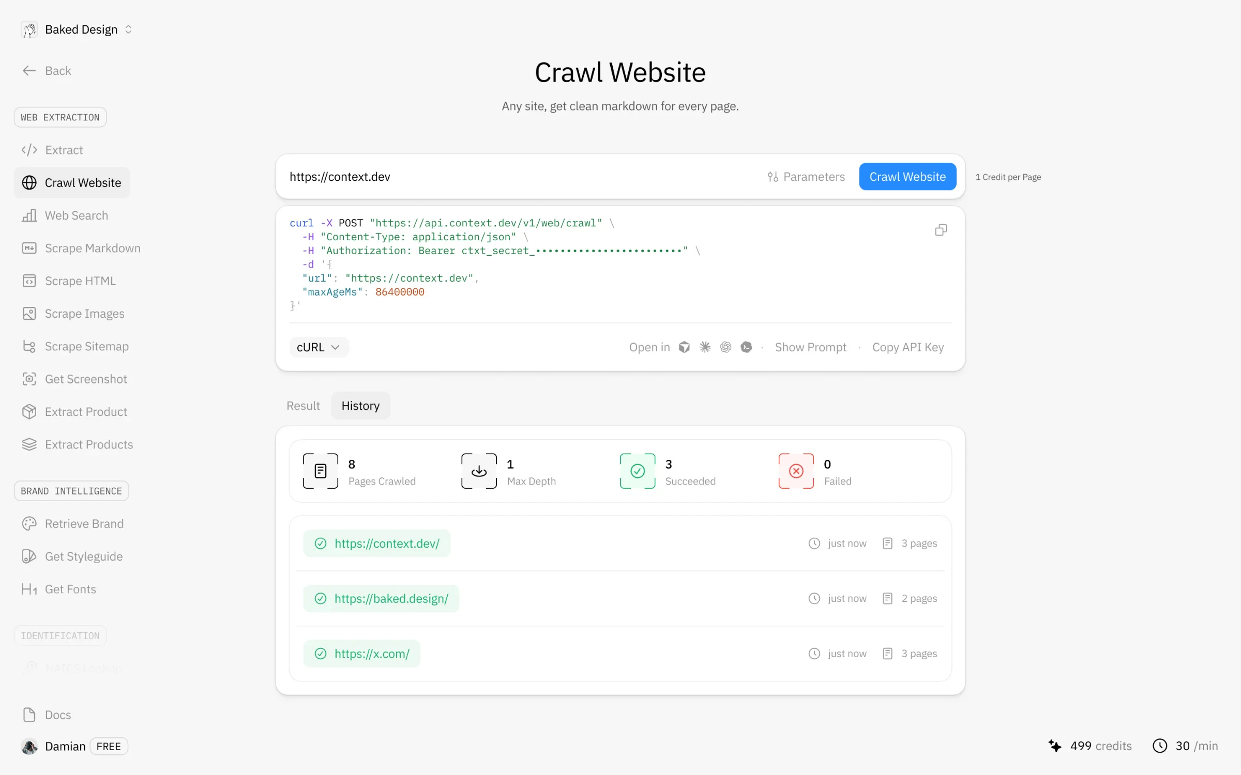Viewport: 1241px width, 775px height.
Task: Switch to the Result tab
Action: pyautogui.click(x=303, y=406)
